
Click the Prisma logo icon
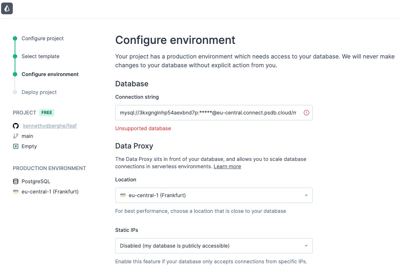pyautogui.click(x=7, y=8)
